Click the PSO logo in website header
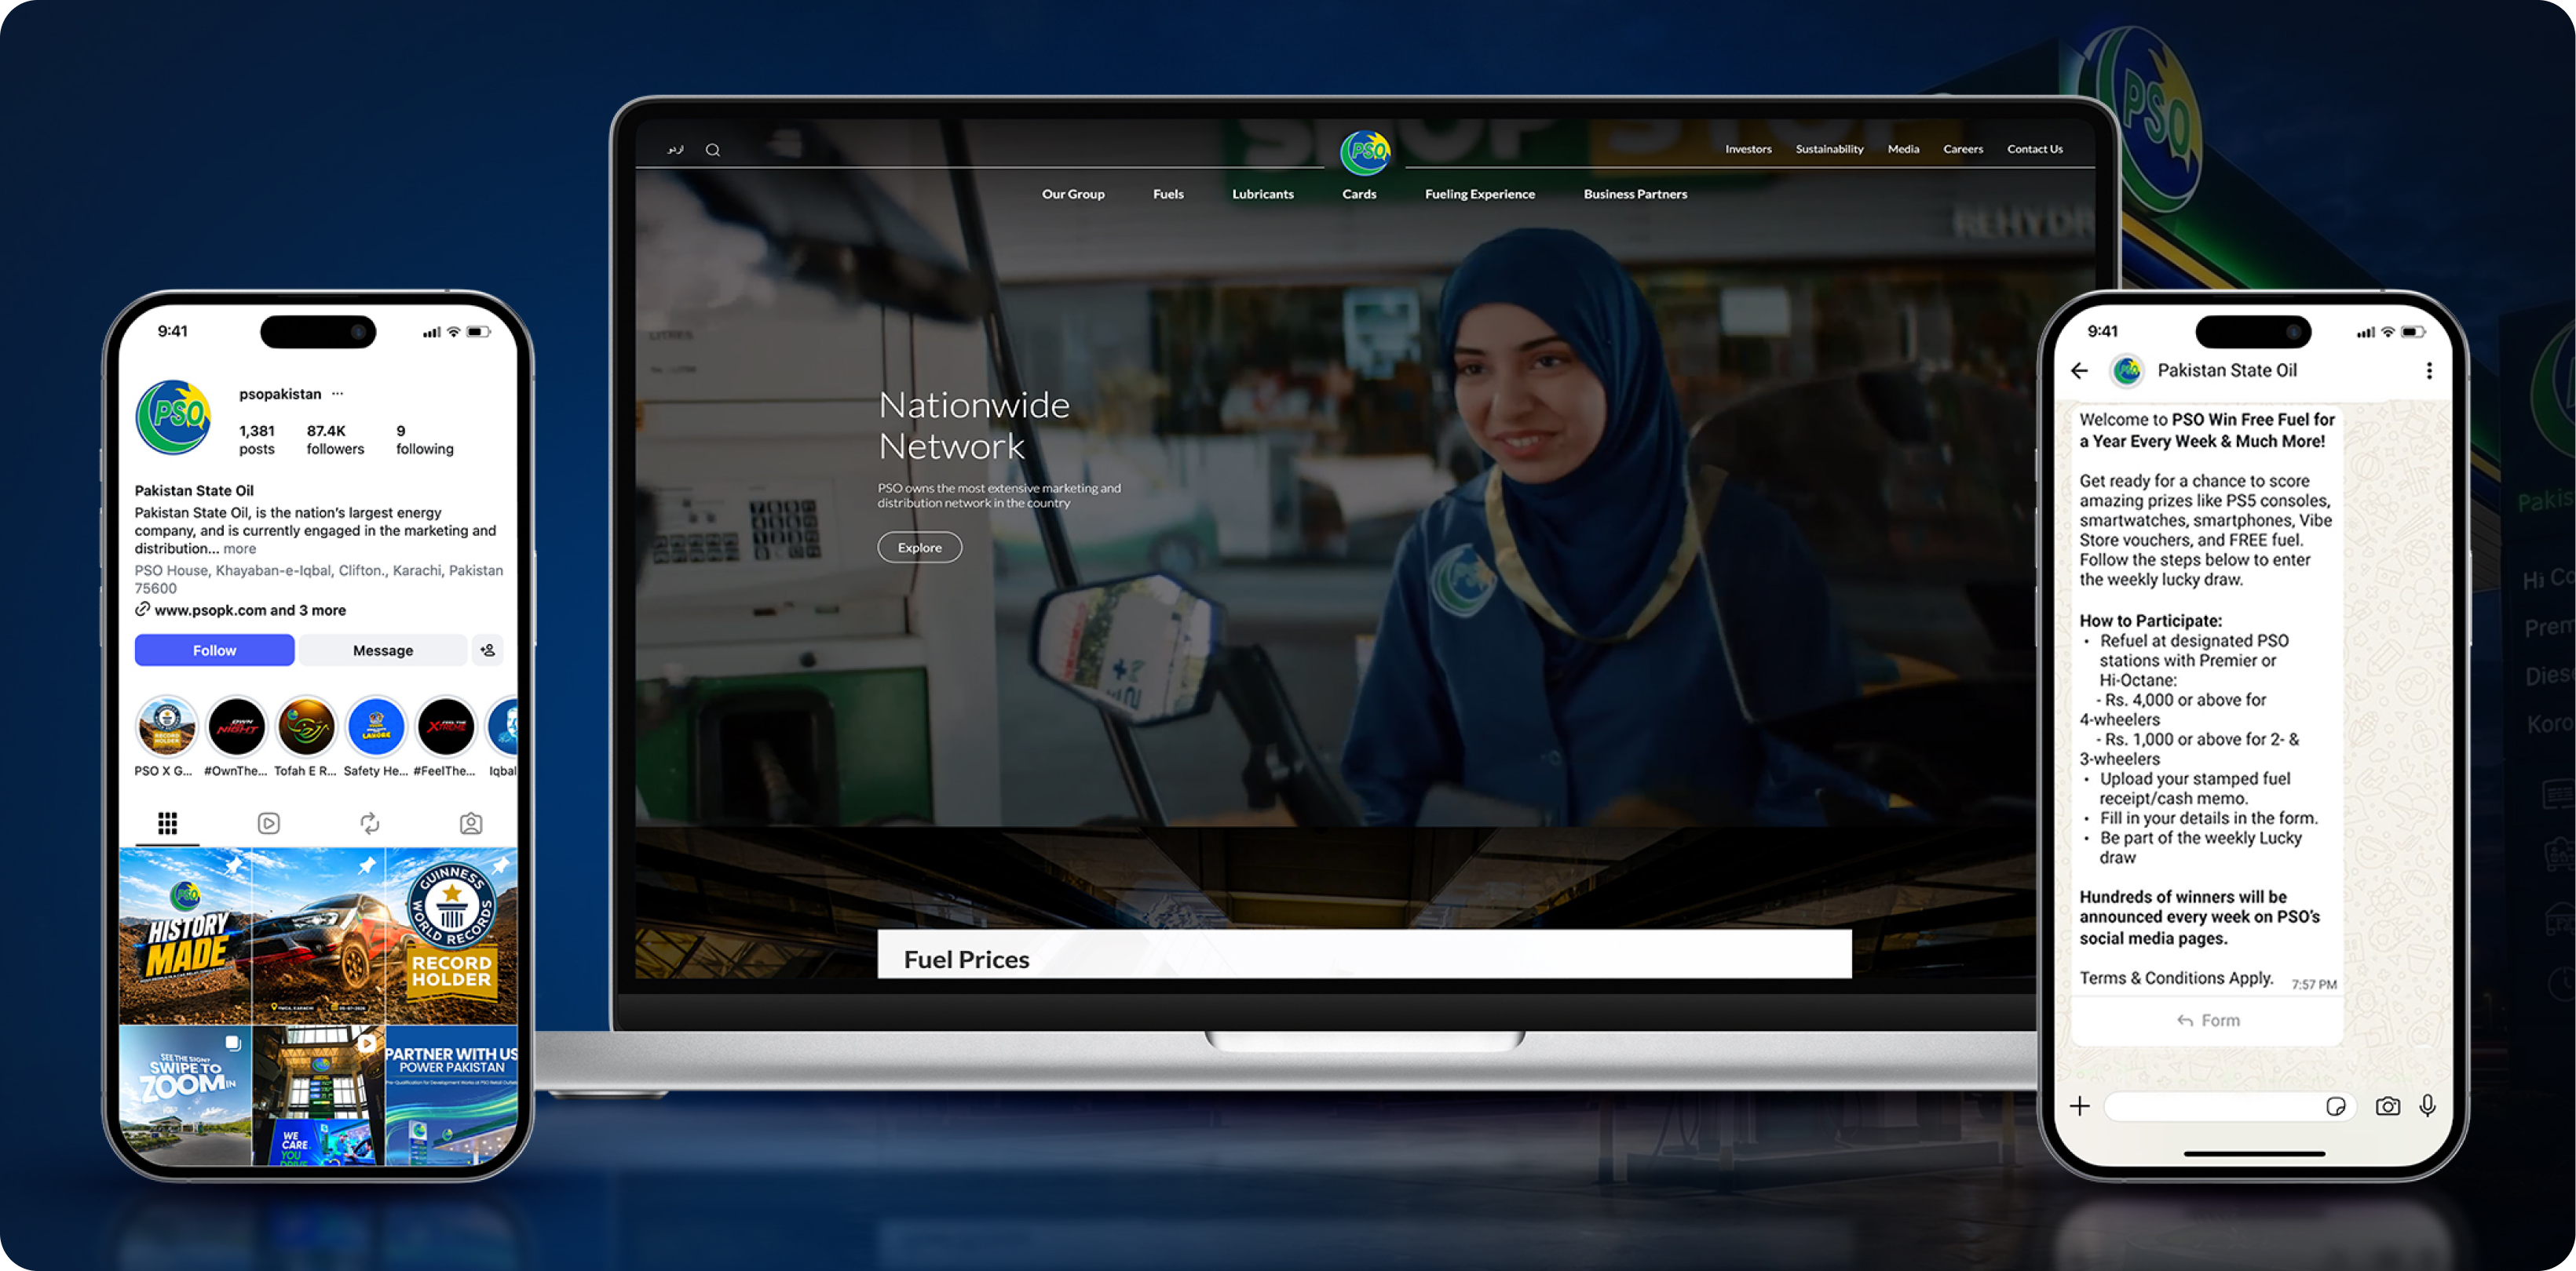The height and width of the screenshot is (1271, 2576). point(1365,152)
